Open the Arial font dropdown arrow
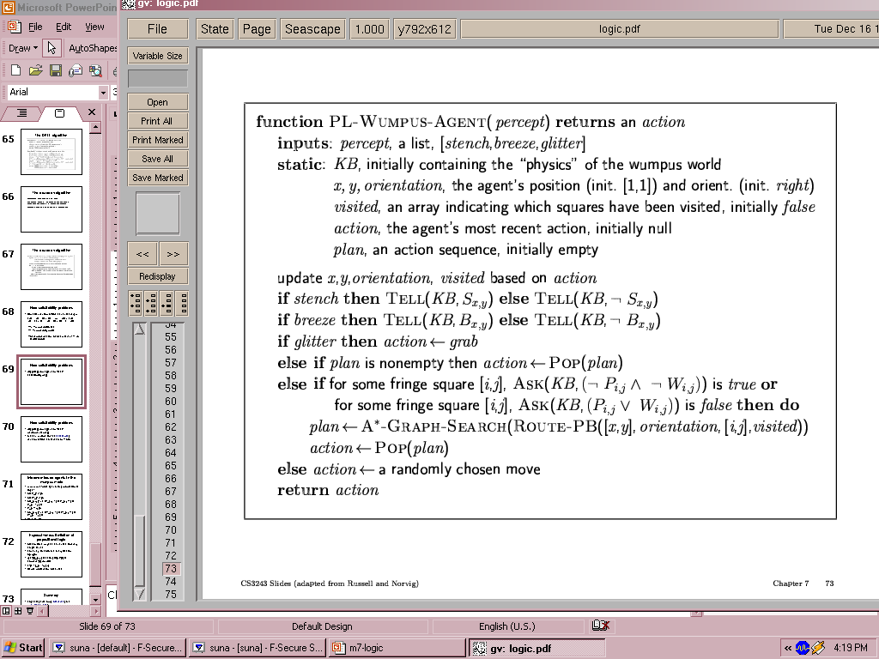Screen dimensions: 879x659 coord(103,92)
